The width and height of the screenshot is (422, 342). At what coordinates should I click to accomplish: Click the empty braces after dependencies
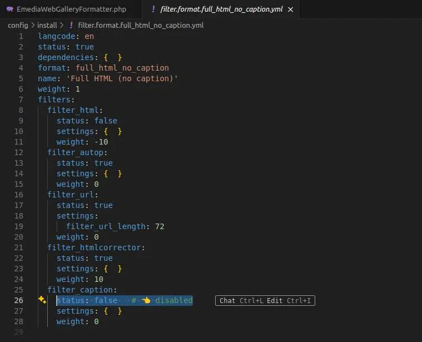pos(112,57)
